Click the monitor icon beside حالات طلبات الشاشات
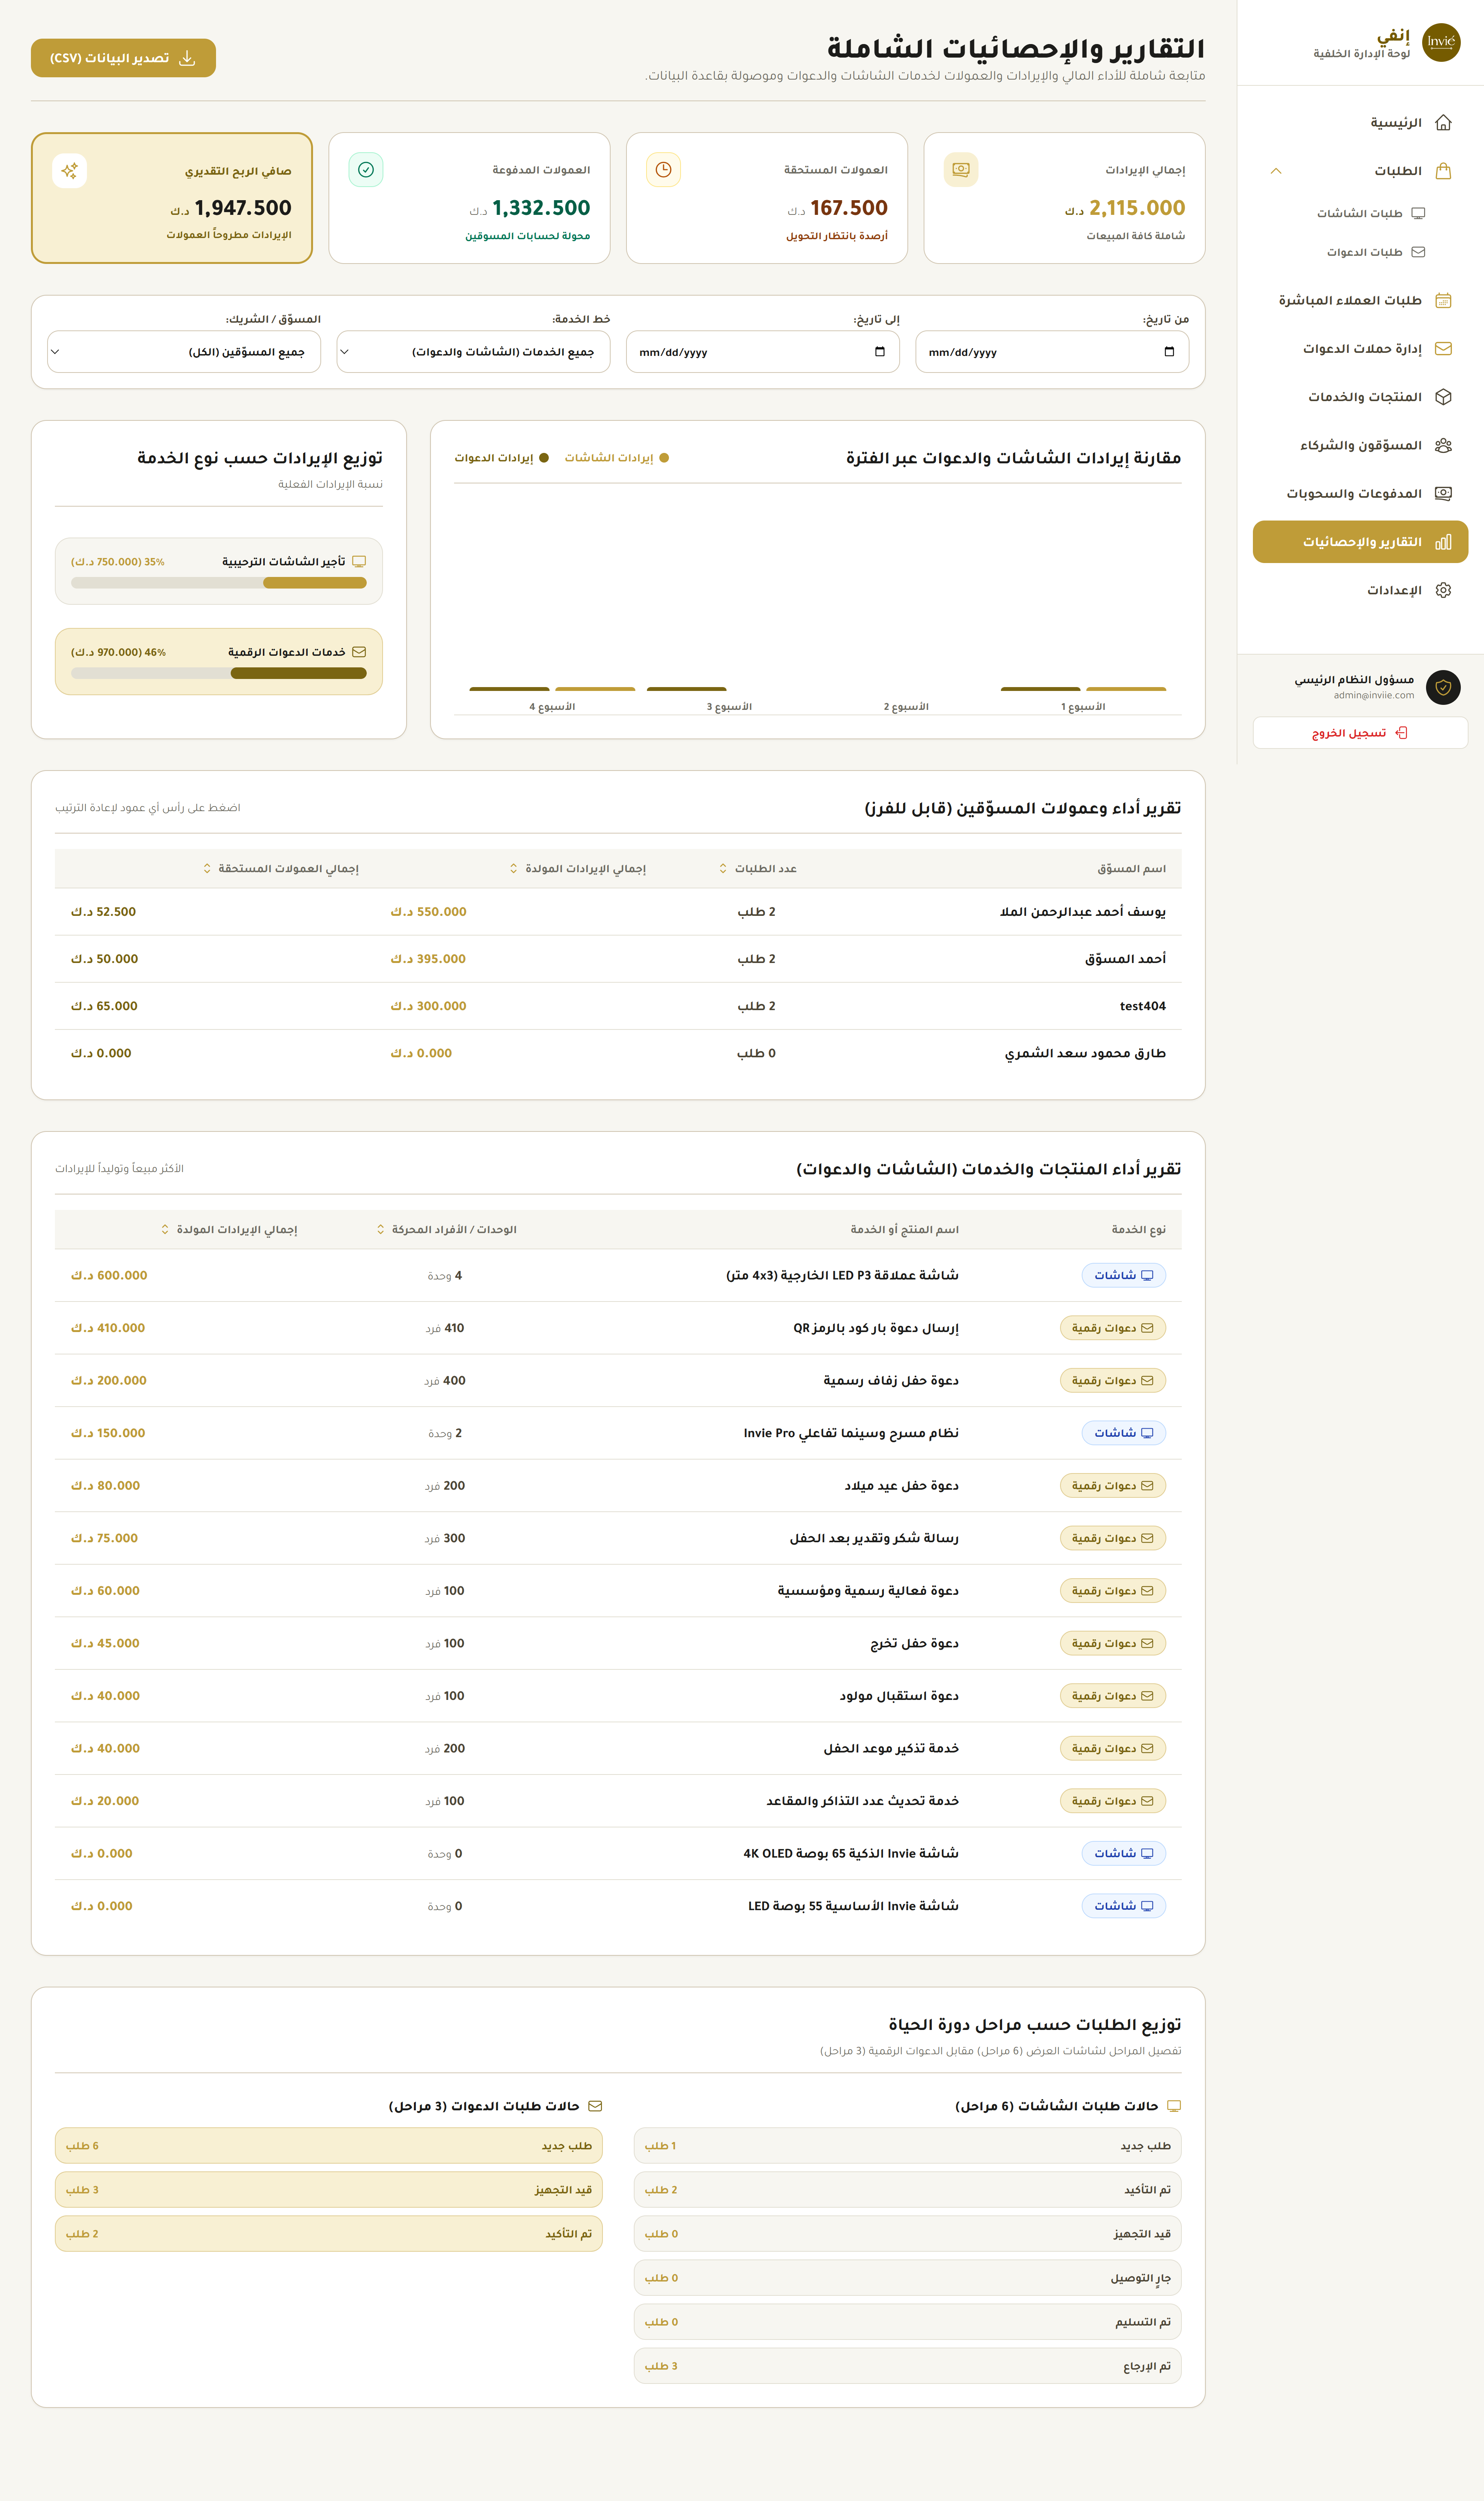This screenshot has height=2501, width=1484. tap(1174, 2106)
